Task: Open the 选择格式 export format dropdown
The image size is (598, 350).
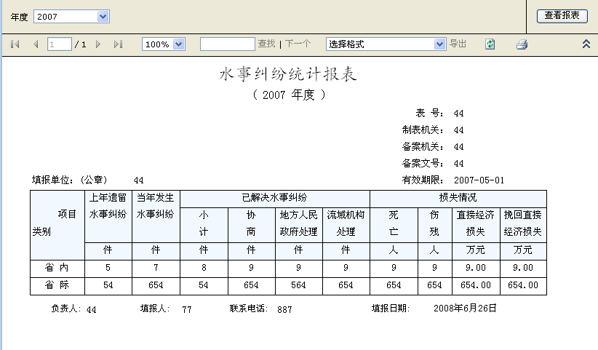Action: pos(439,44)
